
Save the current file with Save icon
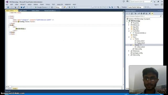pyautogui.click(x=22, y=7)
